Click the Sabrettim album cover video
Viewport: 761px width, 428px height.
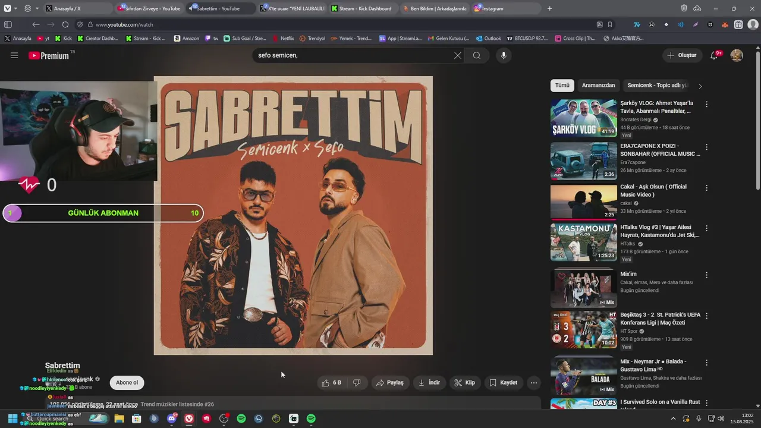[293, 215]
